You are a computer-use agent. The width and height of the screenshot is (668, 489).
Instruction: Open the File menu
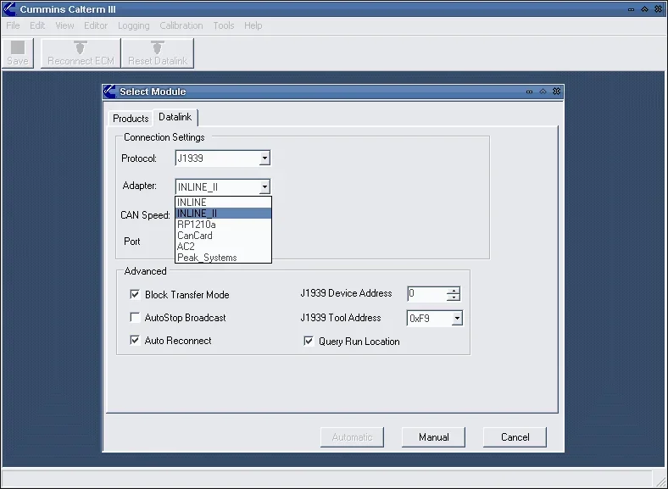(13, 25)
